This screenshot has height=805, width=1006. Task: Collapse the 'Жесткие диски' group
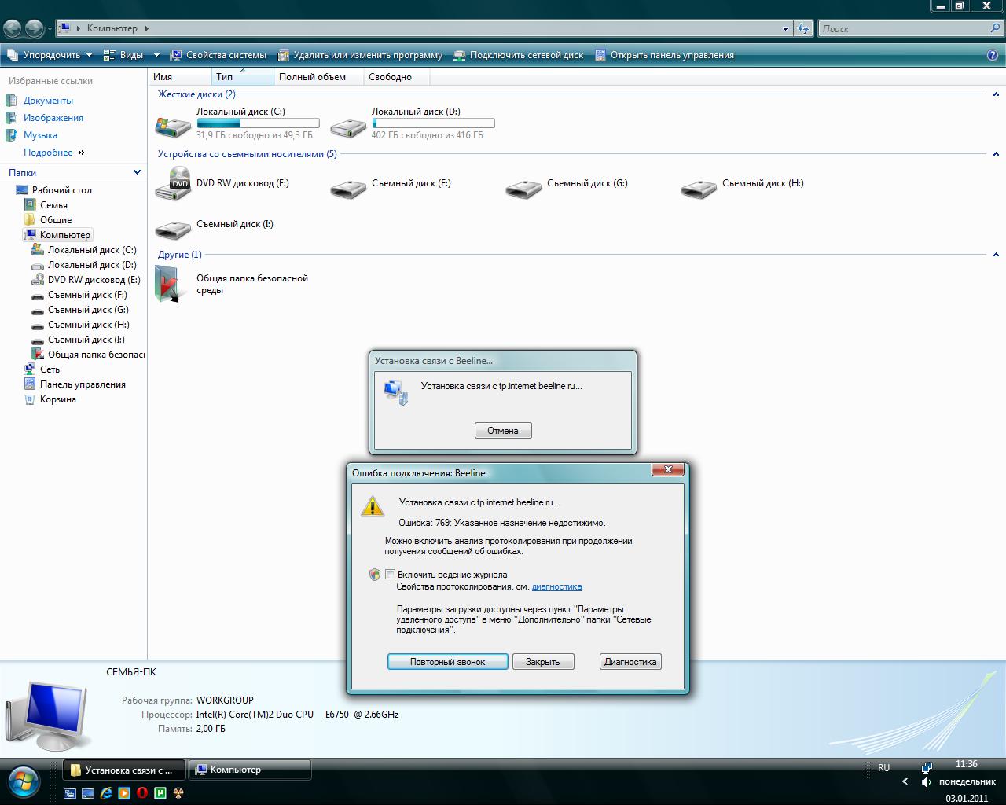pos(996,94)
